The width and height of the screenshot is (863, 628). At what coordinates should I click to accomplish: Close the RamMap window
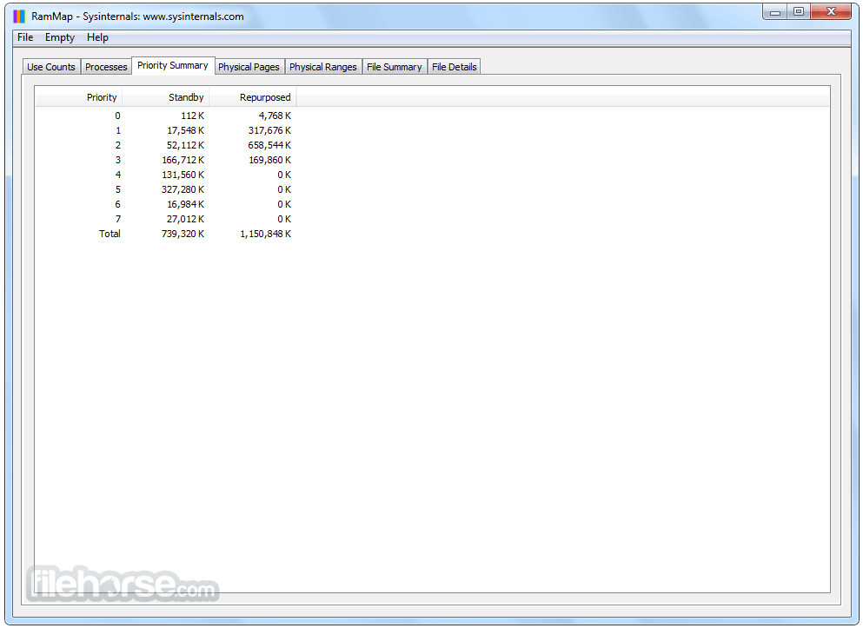point(831,11)
